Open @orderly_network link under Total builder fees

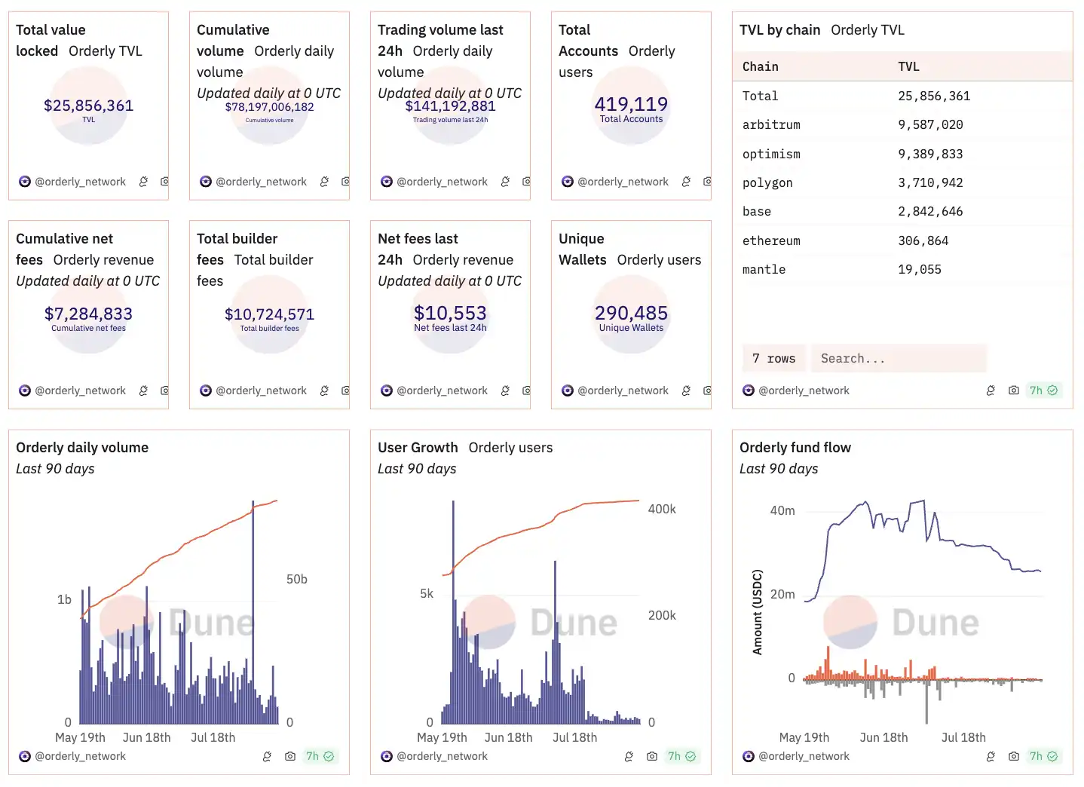(x=261, y=390)
